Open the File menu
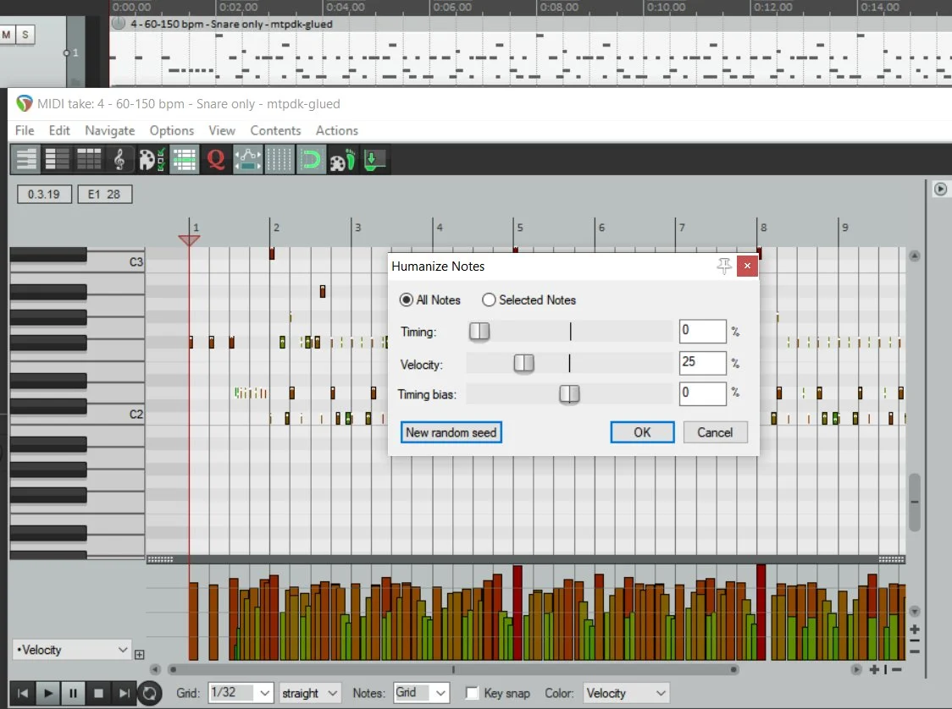The image size is (952, 709). click(25, 130)
